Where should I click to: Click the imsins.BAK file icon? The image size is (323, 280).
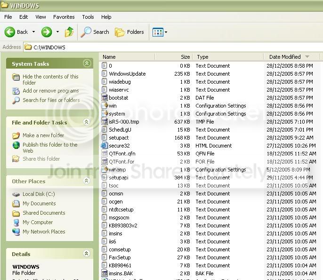pyautogui.click(x=105, y=273)
